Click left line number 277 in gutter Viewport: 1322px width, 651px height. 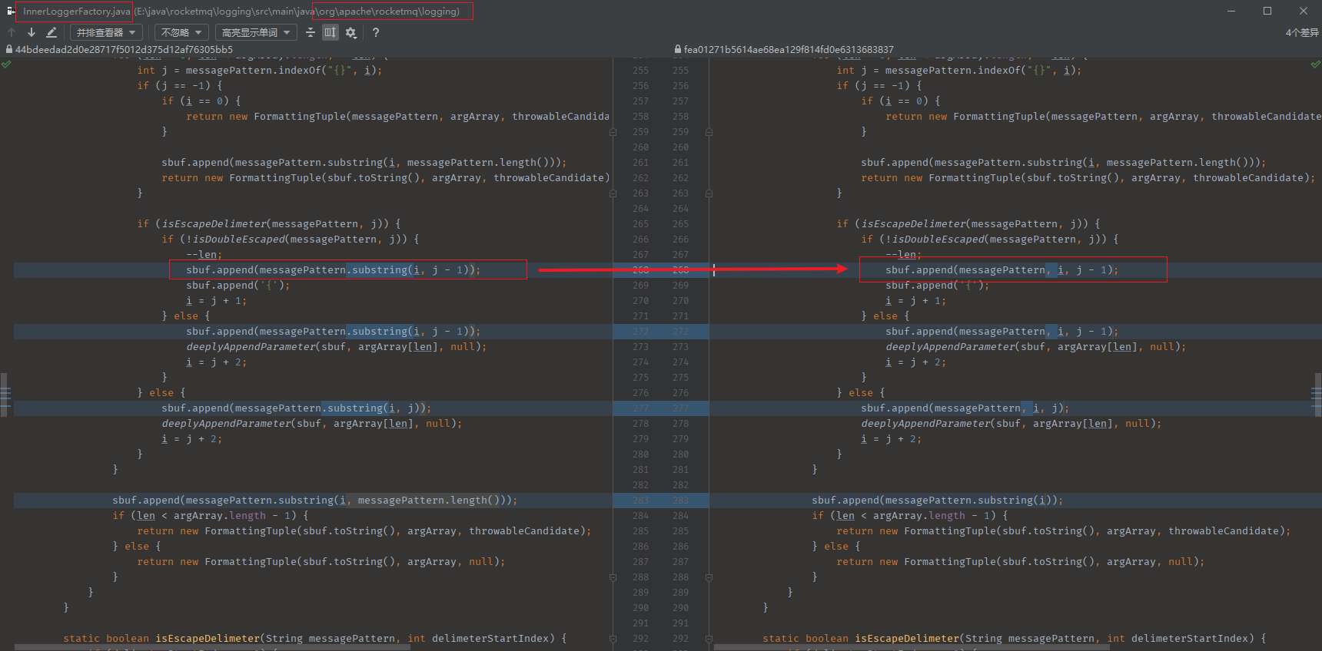tap(640, 408)
